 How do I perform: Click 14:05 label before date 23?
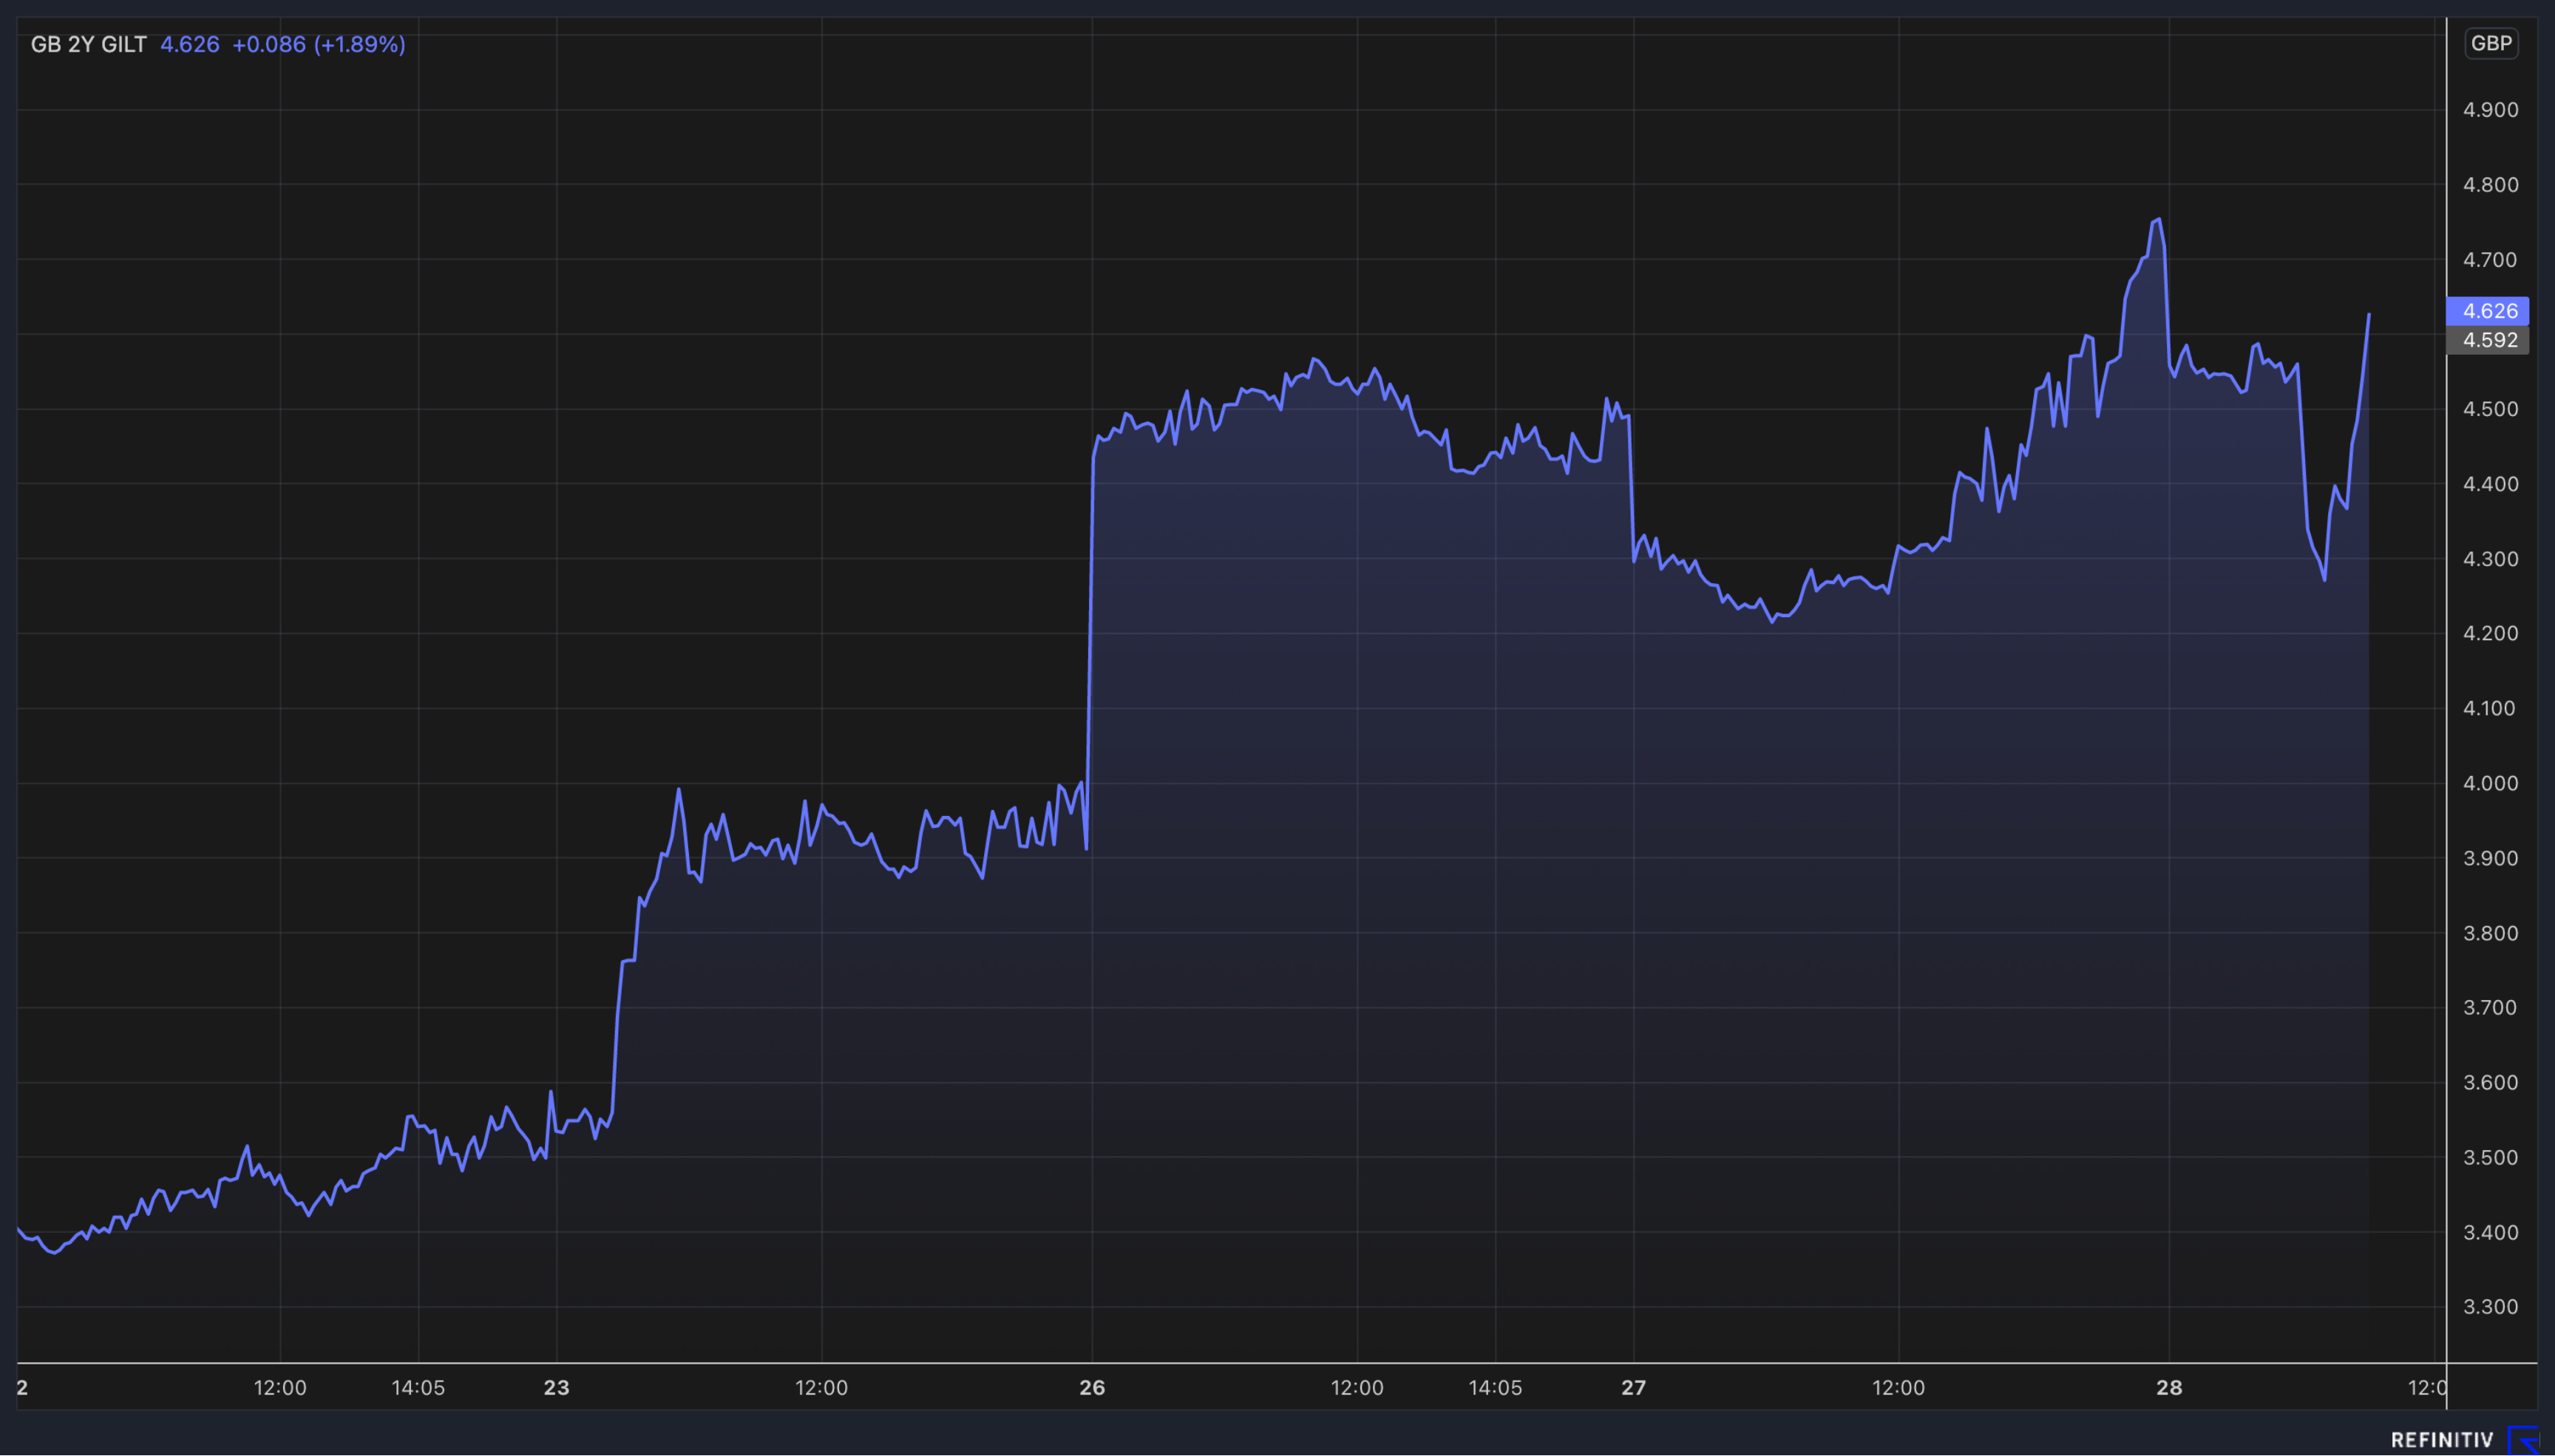click(x=418, y=1388)
